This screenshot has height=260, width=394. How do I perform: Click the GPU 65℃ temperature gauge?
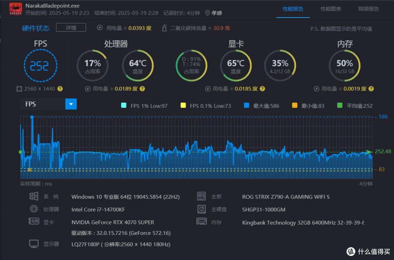236,66
